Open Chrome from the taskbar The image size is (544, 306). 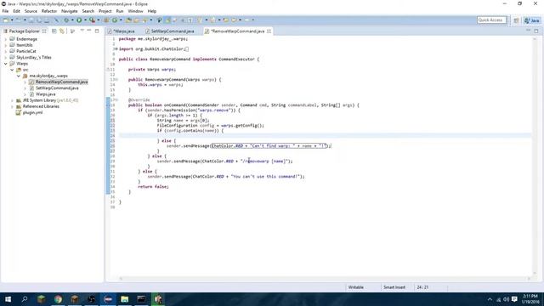click(x=58, y=299)
